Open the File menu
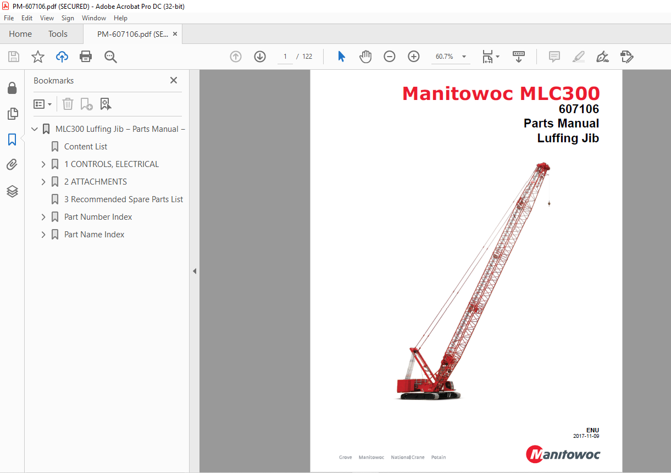This screenshot has width=671, height=473. (x=9, y=18)
